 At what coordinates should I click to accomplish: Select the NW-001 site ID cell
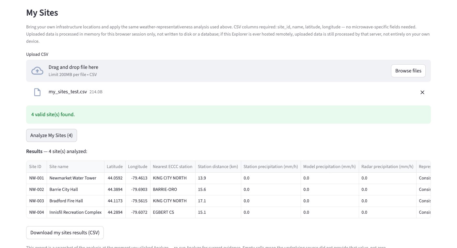(37, 178)
